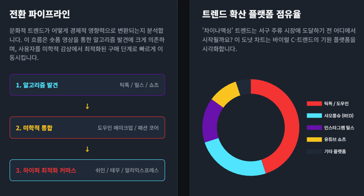Click the purple 인스타그램 릴스 legend swatch

(x=314, y=128)
